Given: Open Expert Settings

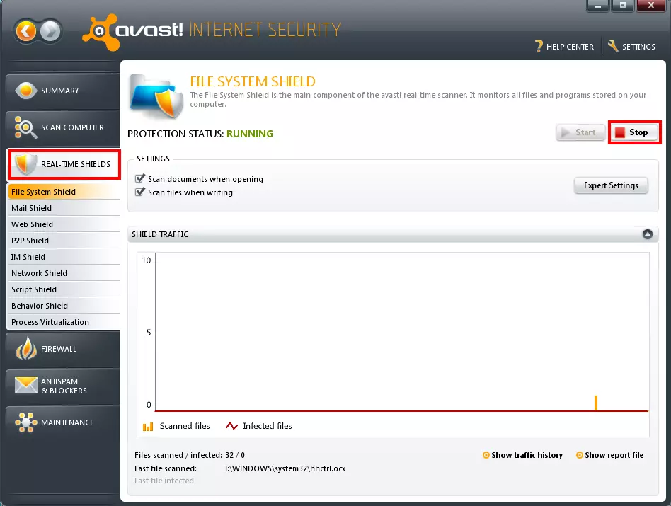Looking at the screenshot, I should point(610,185).
